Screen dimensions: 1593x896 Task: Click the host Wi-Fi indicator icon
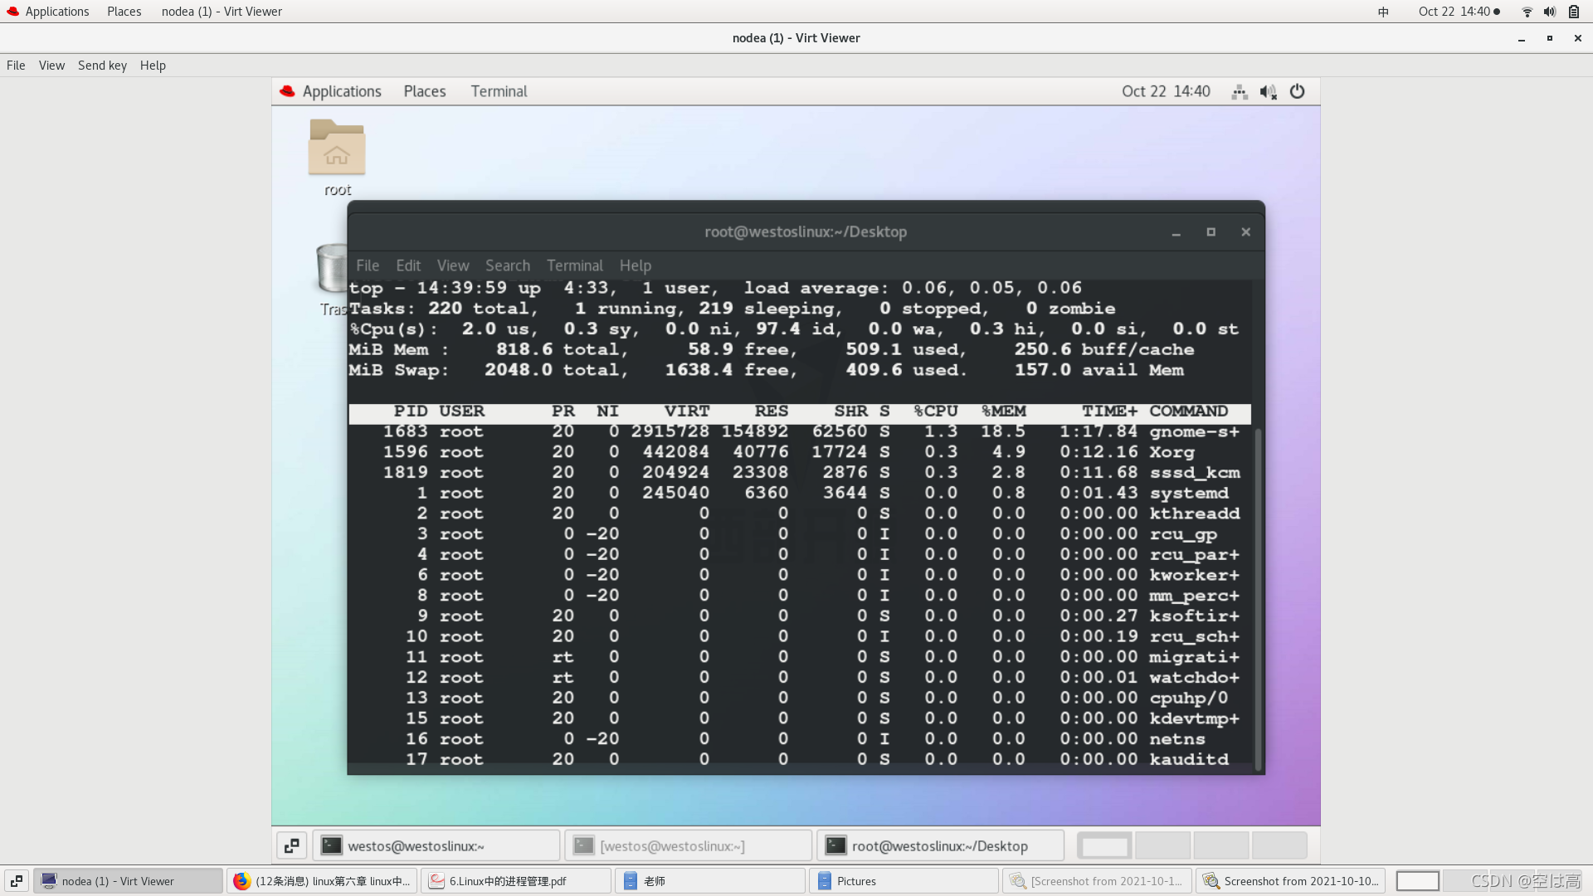[x=1527, y=12]
